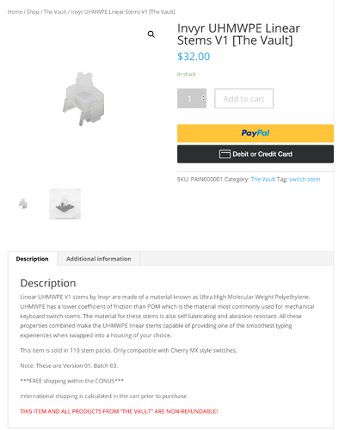Go to Home in the breadcrumb
The image size is (339, 430).
(x=15, y=12)
